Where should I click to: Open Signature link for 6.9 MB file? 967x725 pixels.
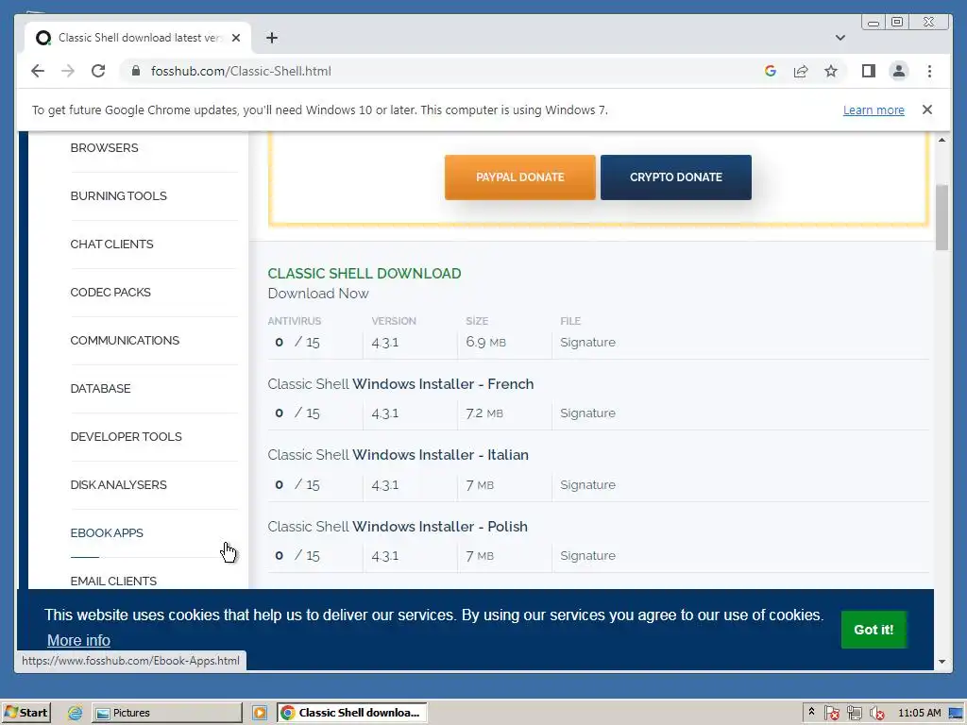click(x=587, y=342)
